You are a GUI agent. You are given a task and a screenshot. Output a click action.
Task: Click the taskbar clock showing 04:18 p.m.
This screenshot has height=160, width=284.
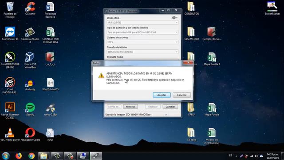(x=272, y=156)
